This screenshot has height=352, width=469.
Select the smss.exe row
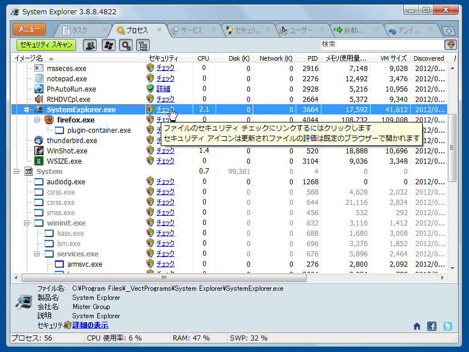pyautogui.click(x=229, y=212)
